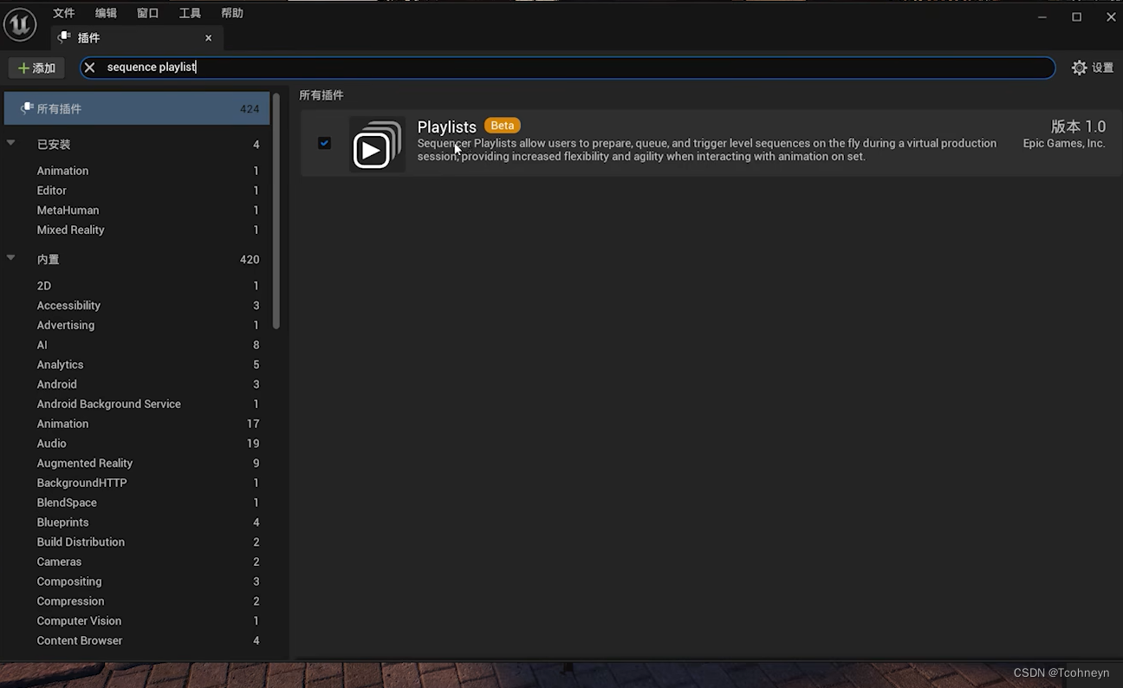The image size is (1123, 688).
Task: Maximize the Unreal Editor window
Action: click(1076, 16)
